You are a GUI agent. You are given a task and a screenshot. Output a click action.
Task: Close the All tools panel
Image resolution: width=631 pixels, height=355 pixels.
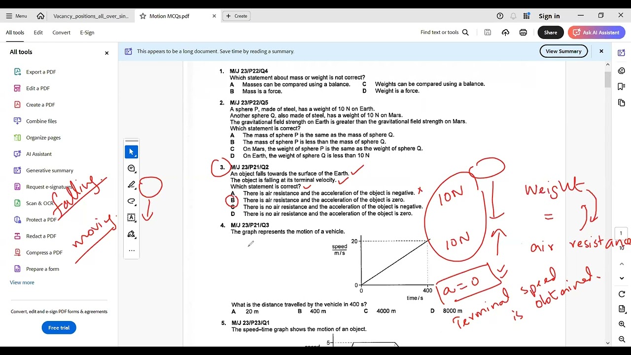[x=106, y=53]
